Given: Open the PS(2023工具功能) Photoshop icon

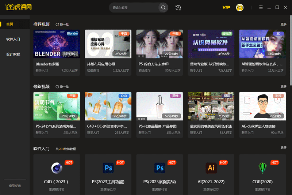Looking at the screenshot, I should (108, 168).
